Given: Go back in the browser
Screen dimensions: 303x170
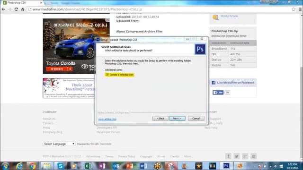Looking at the screenshot, I should [x=3, y=9].
